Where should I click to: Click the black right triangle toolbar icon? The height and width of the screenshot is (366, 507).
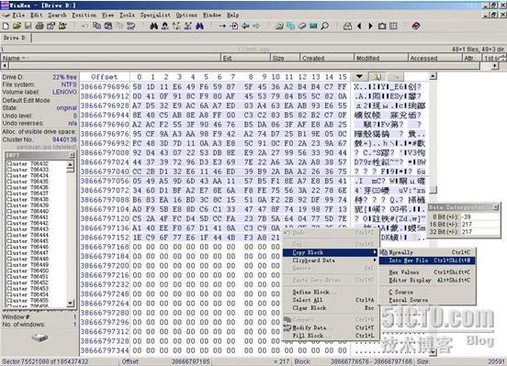coord(370,27)
